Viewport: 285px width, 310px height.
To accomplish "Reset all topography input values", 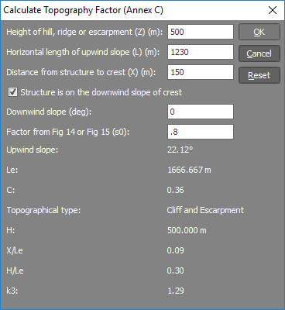I will (259, 75).
